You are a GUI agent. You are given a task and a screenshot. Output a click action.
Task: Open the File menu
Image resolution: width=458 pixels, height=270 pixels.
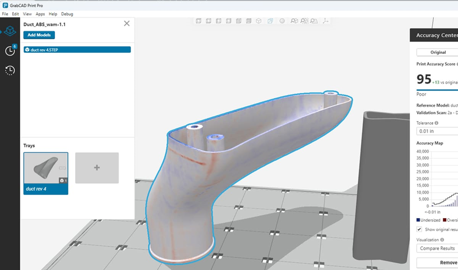5,14
